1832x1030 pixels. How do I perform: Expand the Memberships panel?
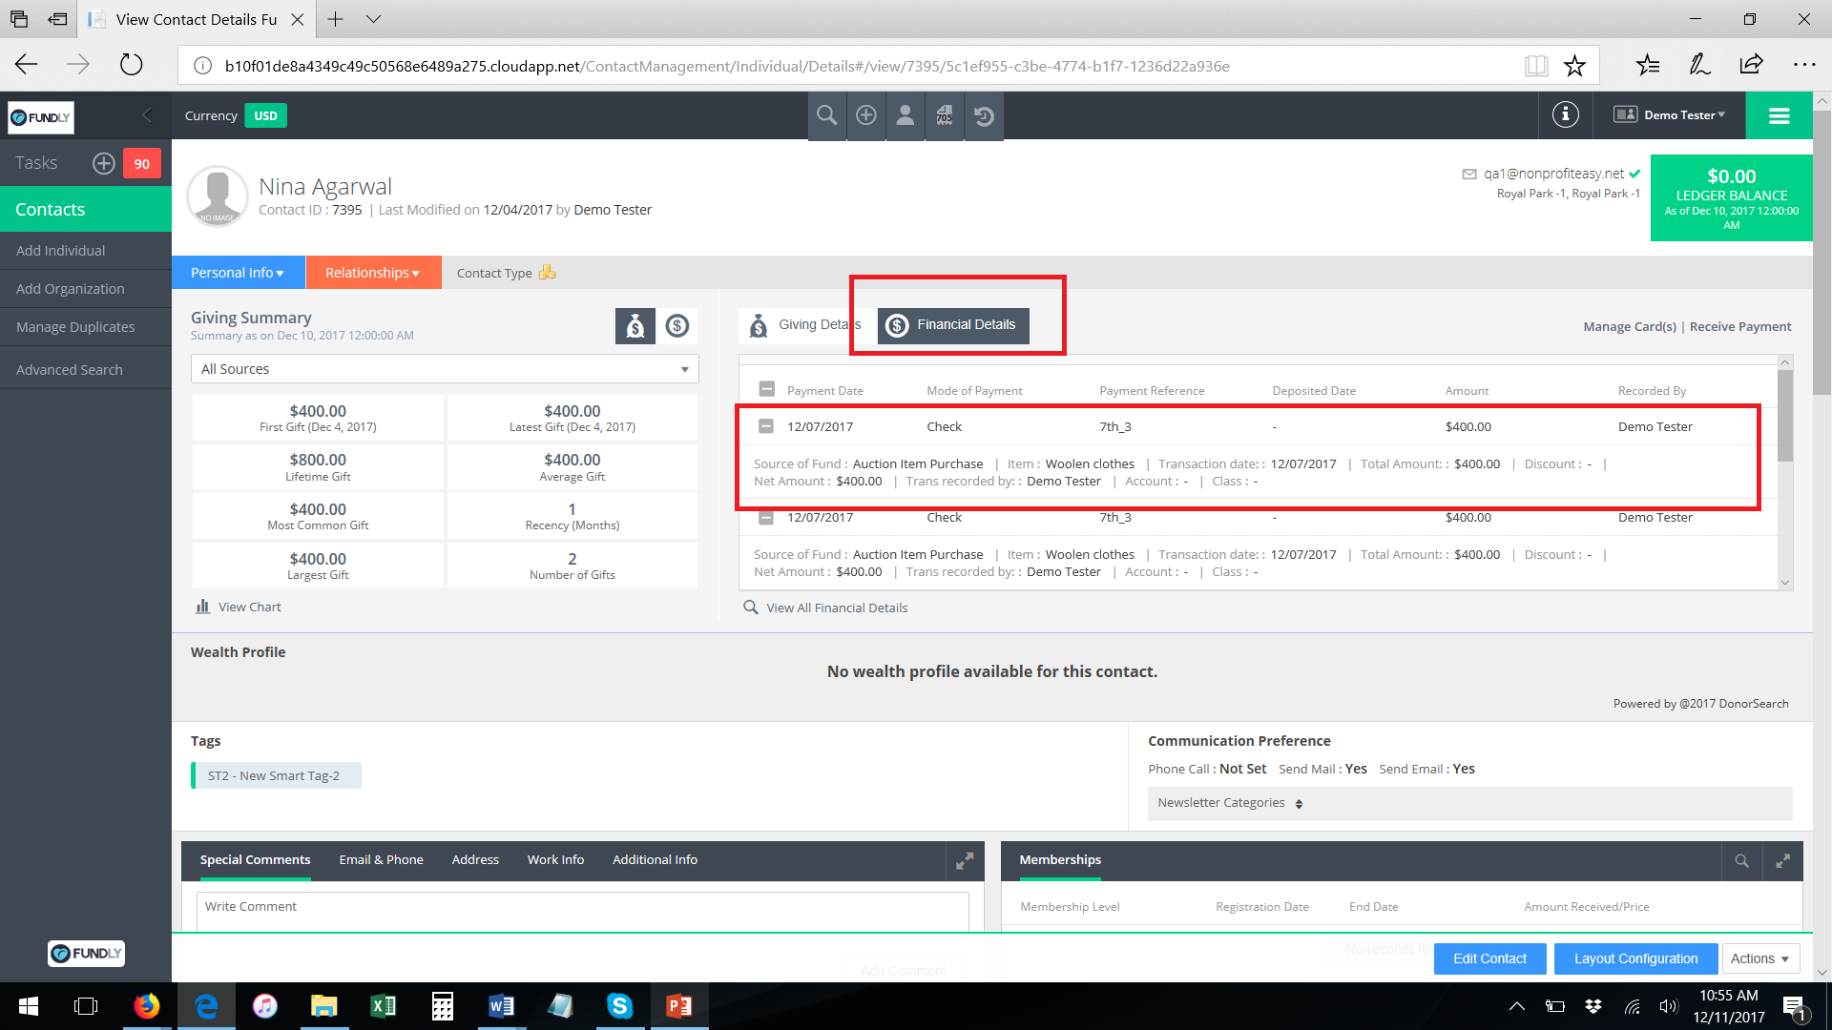click(x=1782, y=860)
